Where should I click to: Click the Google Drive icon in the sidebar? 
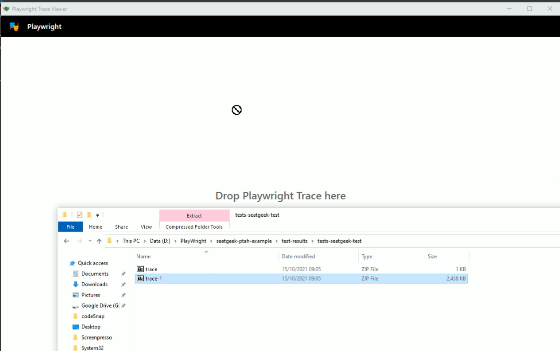75,305
